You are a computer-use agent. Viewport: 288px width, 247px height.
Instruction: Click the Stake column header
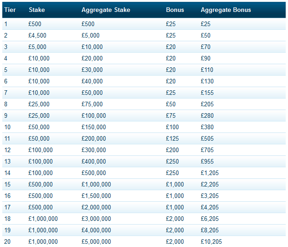tap(37, 10)
